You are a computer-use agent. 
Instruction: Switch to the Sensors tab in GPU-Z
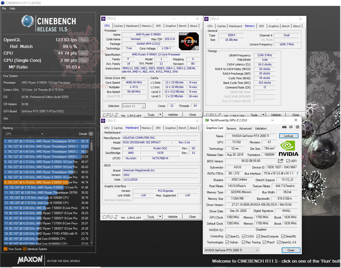[231, 128]
